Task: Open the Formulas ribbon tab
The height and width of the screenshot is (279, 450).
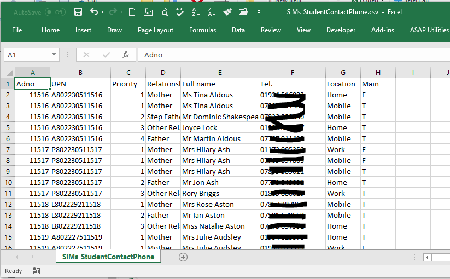Action: pos(202,30)
